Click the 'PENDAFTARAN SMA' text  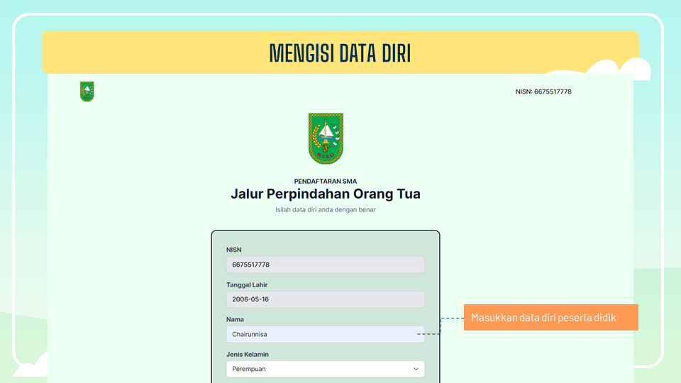click(325, 182)
